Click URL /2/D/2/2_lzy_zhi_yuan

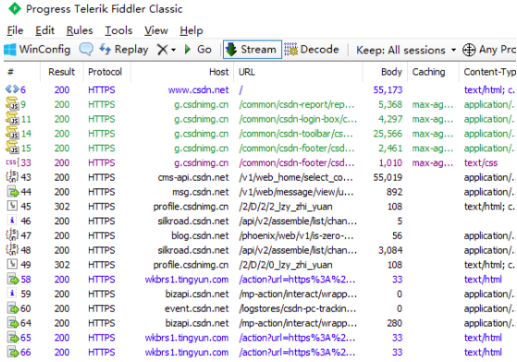tap(286, 206)
